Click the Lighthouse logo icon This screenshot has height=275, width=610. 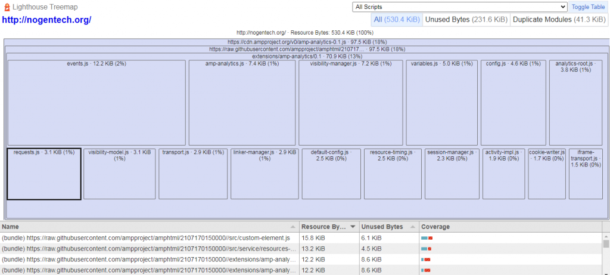pos(6,7)
